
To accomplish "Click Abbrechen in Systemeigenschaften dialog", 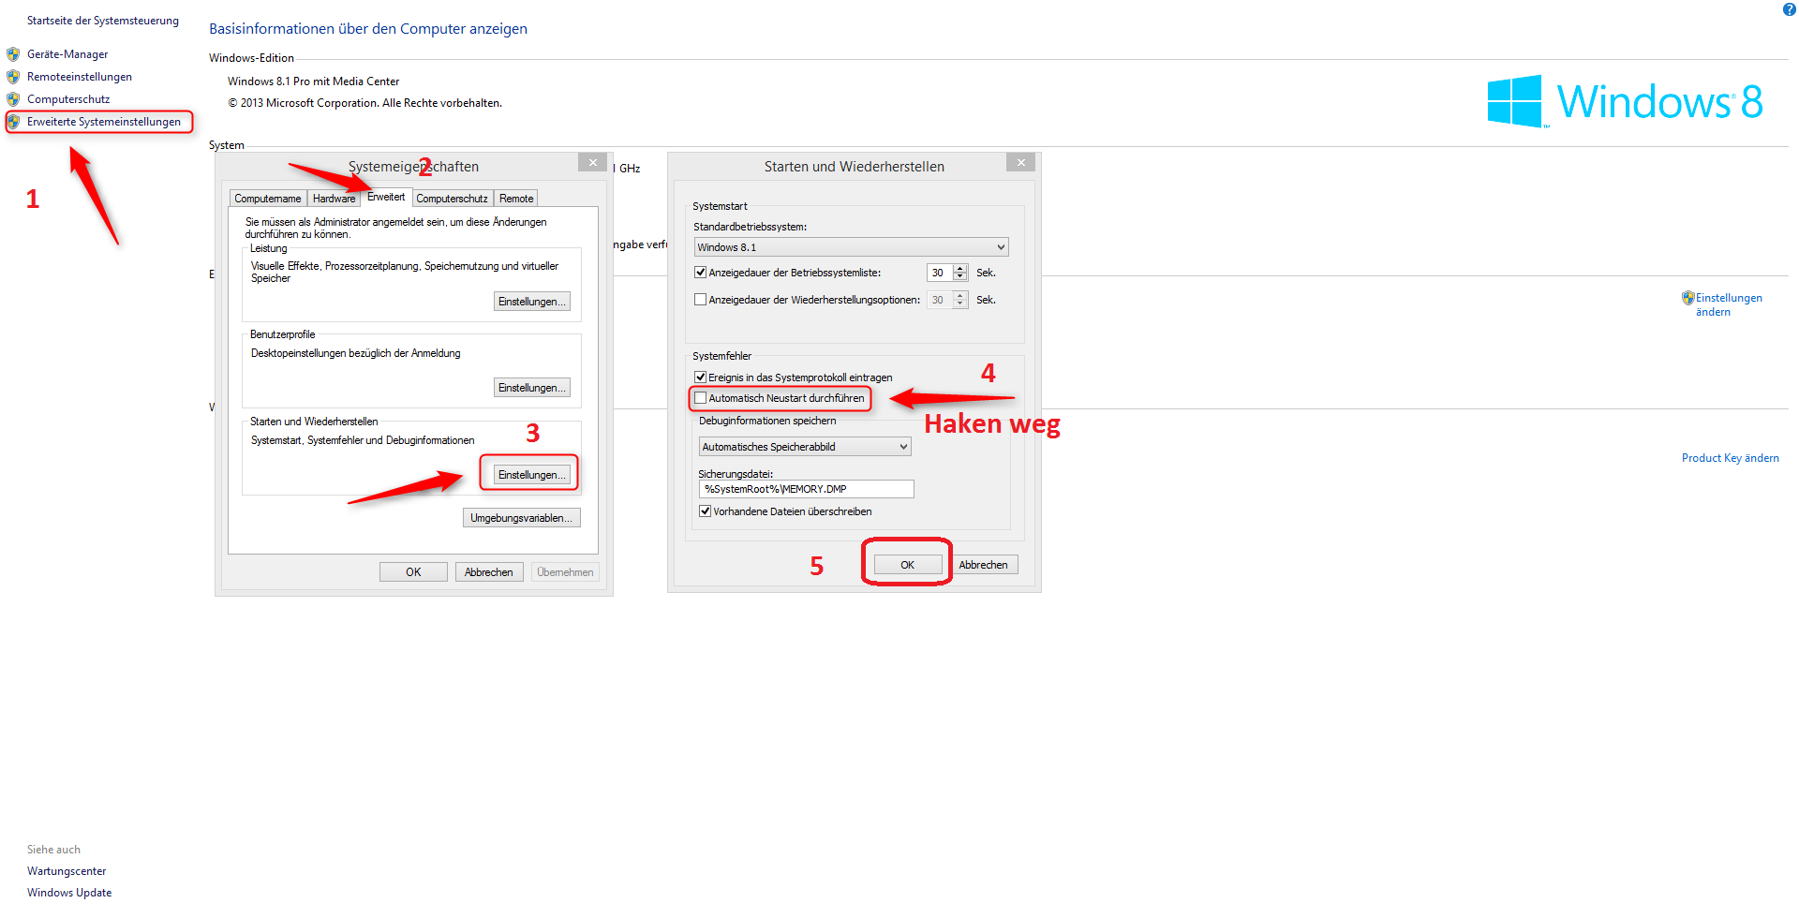I will (x=489, y=572).
